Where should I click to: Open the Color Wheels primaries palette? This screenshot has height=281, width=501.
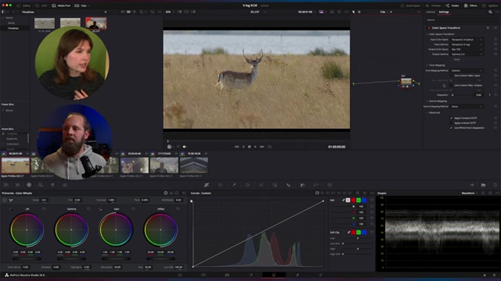click(29, 185)
